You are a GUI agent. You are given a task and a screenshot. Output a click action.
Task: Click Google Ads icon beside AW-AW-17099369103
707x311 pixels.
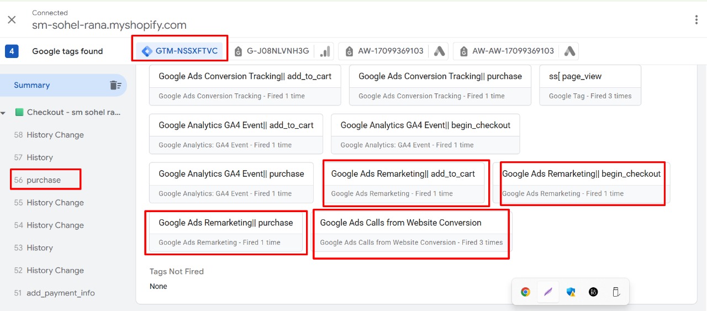pyautogui.click(x=569, y=51)
